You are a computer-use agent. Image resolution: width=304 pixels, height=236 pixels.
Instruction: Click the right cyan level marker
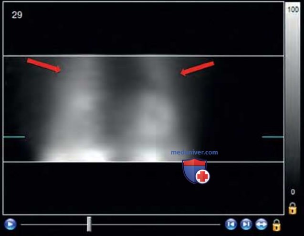pyautogui.click(x=273, y=137)
